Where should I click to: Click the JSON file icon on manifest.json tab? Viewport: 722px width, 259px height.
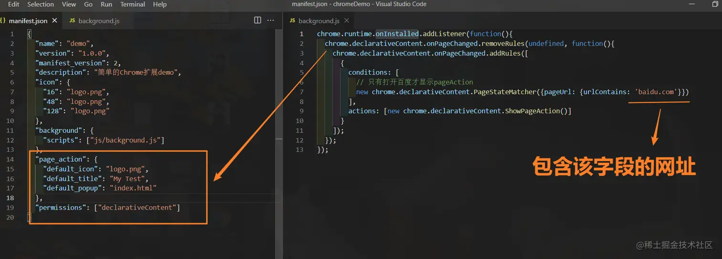pos(3,21)
